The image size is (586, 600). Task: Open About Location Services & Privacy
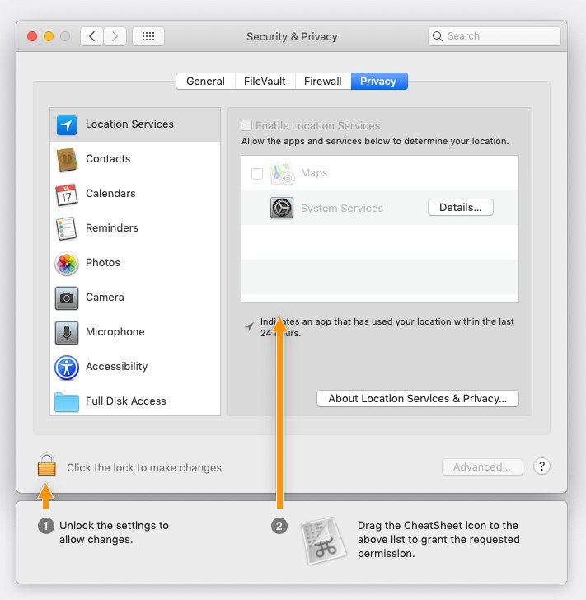point(418,398)
